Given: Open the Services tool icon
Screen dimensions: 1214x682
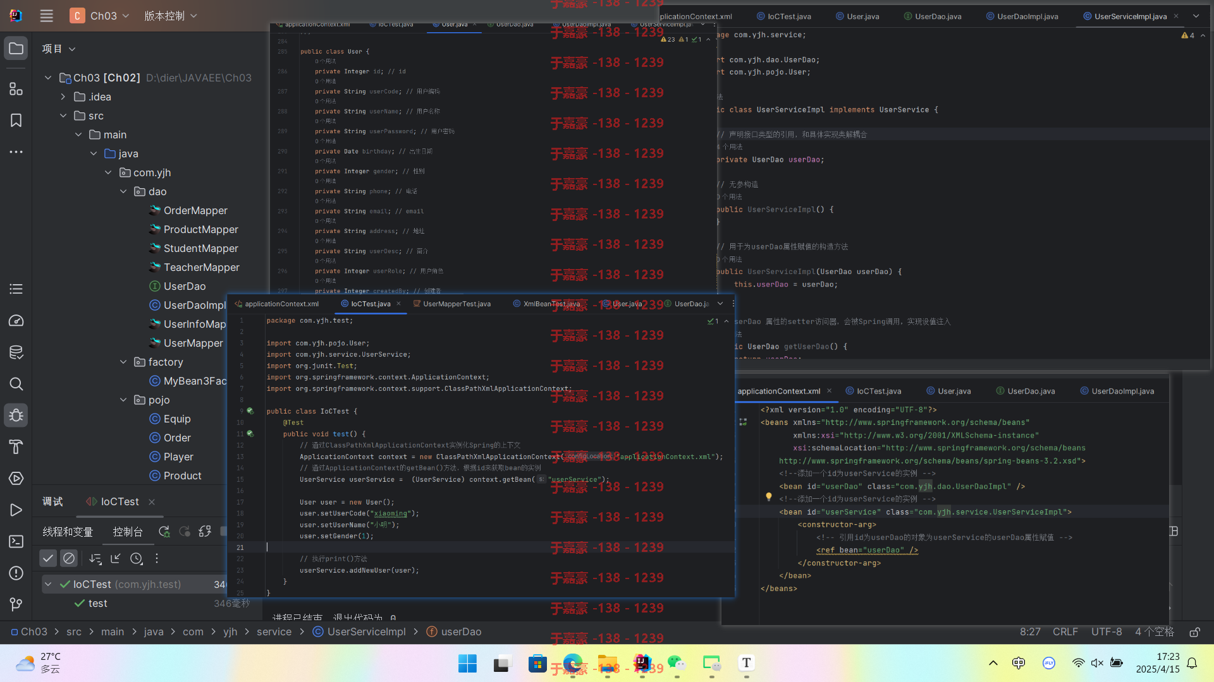Looking at the screenshot, I should point(16,479).
